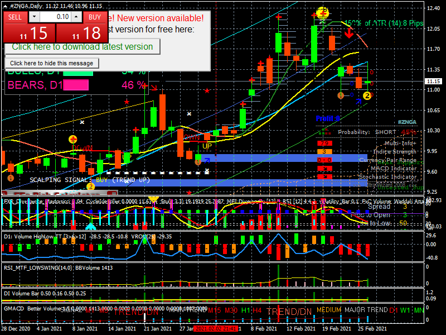Click the red Stochastic Indicator down-arrow box
This screenshot has width=446, height=335.
tap(324, 176)
